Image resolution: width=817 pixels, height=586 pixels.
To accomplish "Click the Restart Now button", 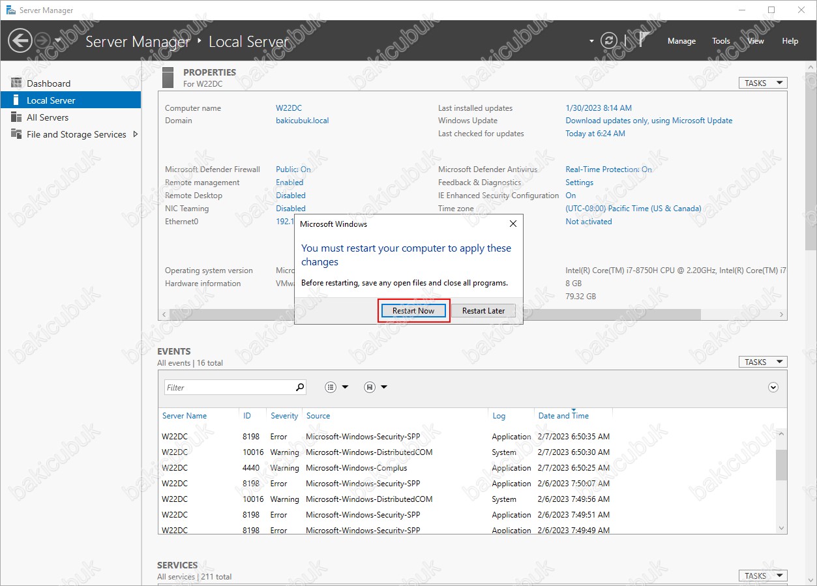I will (x=413, y=311).
